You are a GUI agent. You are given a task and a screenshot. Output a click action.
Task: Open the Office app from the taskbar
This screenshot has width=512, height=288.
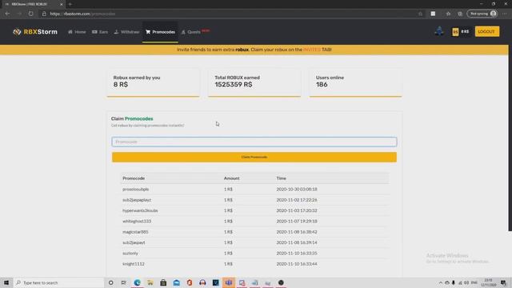(x=190, y=282)
